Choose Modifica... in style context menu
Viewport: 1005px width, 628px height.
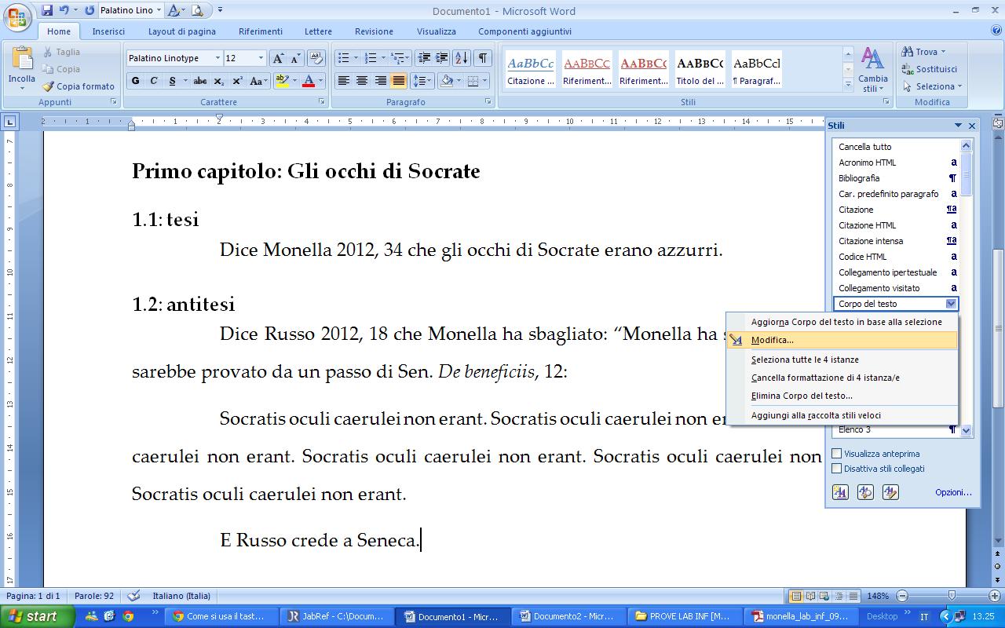coord(842,340)
